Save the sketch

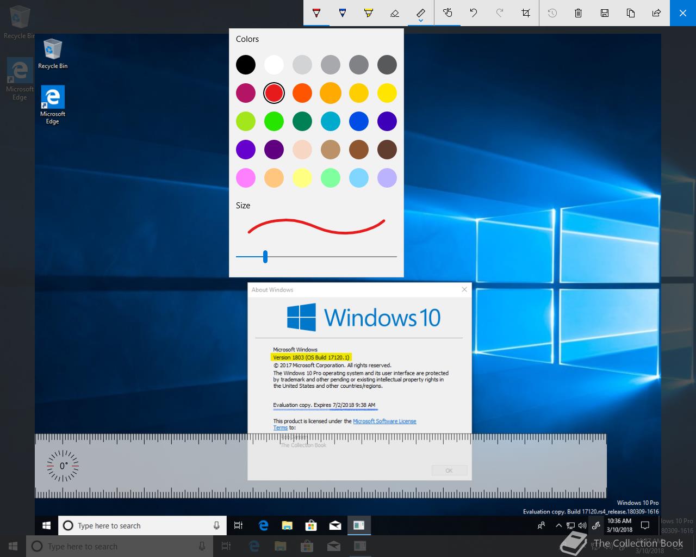[x=605, y=13]
